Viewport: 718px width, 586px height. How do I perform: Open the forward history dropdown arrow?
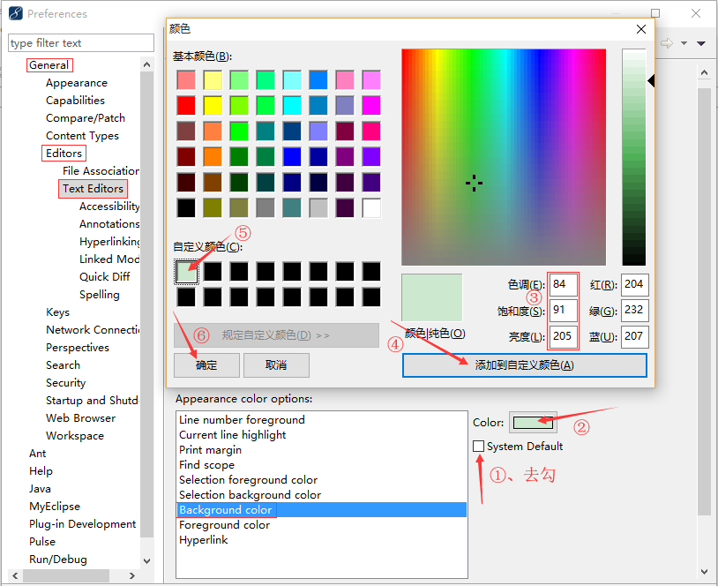[684, 43]
